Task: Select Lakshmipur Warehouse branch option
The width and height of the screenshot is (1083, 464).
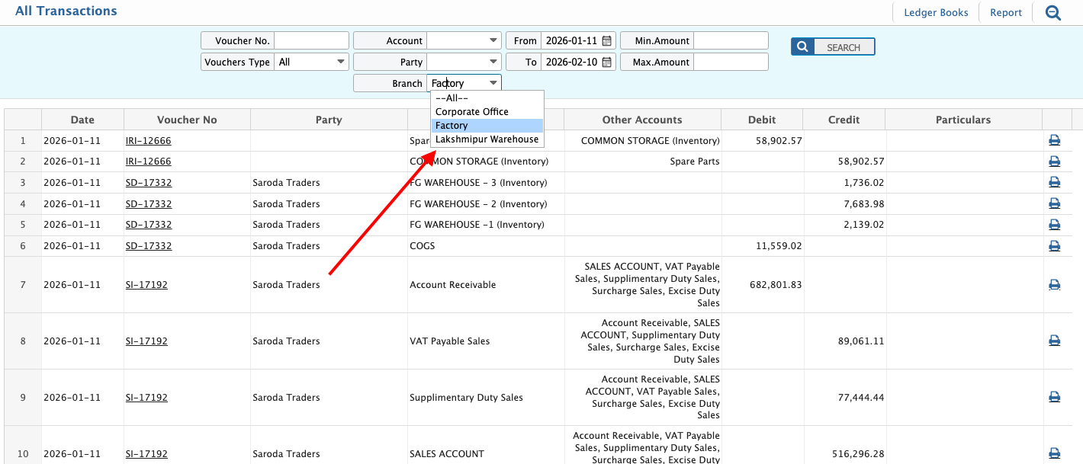Action: pos(487,139)
